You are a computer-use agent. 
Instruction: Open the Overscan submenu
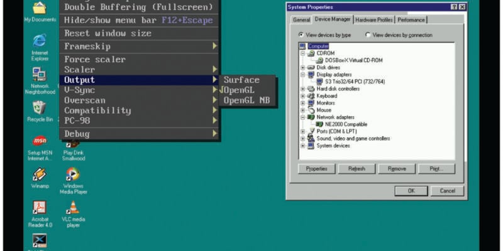click(x=139, y=100)
